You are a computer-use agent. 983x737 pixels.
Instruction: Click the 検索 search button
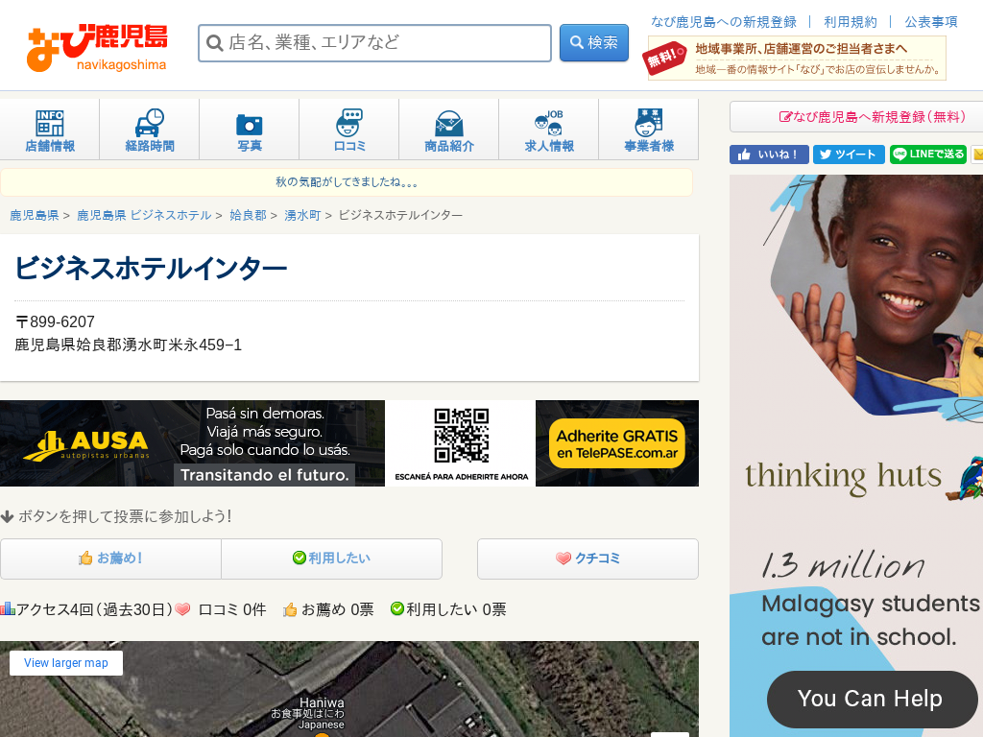pyautogui.click(x=593, y=42)
